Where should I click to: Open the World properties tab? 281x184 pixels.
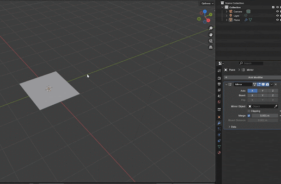pyautogui.click(x=219, y=102)
